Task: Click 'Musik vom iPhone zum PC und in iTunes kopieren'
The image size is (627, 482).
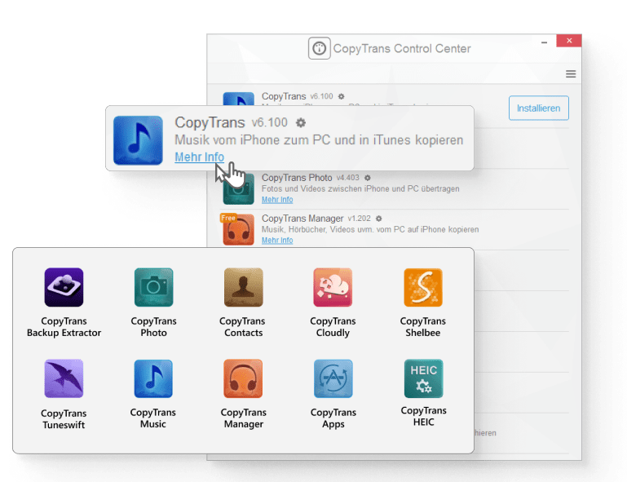Action: point(319,140)
